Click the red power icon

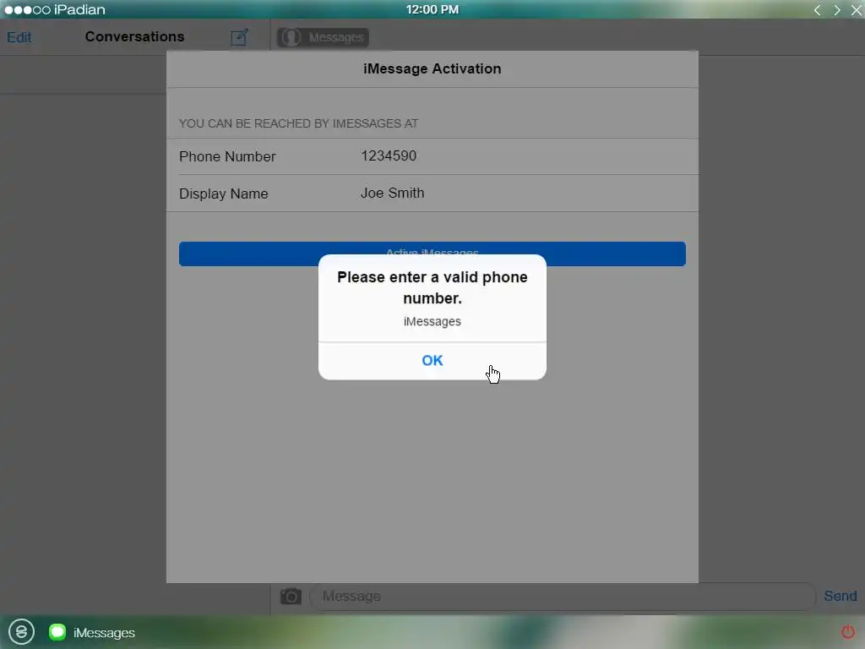click(848, 631)
